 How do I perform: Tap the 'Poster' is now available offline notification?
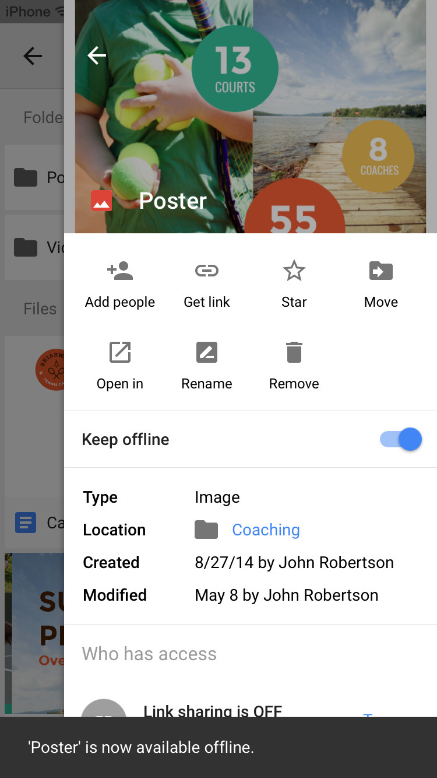pyautogui.click(x=218, y=747)
